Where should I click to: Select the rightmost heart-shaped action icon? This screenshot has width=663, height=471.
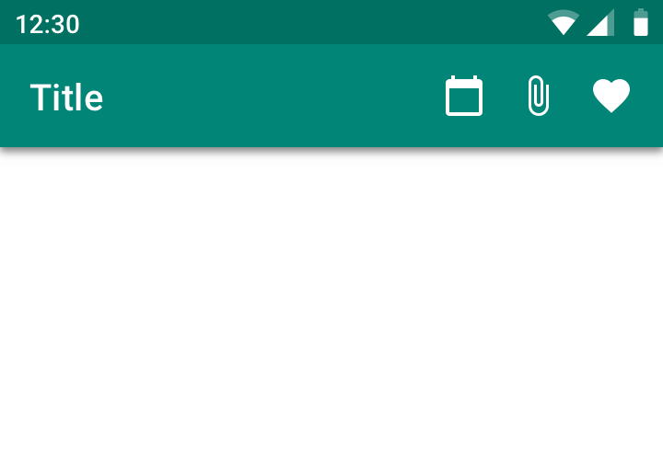click(x=611, y=96)
